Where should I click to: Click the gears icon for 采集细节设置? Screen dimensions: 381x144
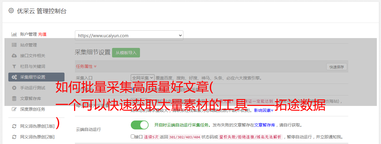point(14,77)
